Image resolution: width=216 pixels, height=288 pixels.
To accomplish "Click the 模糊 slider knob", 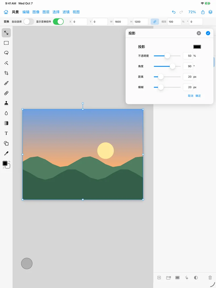I will click(x=161, y=87).
